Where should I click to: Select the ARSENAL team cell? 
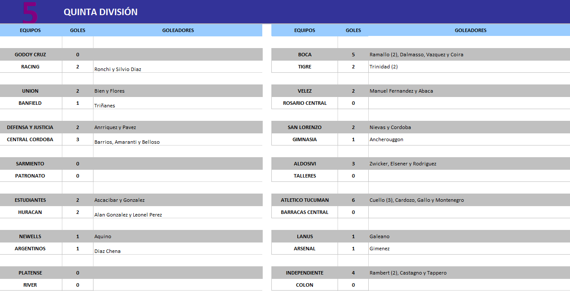(305, 249)
